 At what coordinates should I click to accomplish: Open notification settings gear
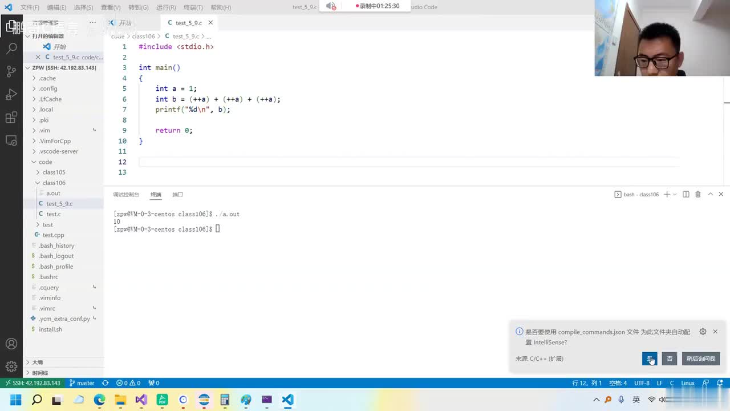[x=703, y=332]
